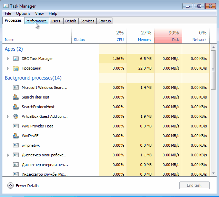This screenshot has height=197, width=219.
Task: Click the Диспетчер очереди печати icon
Action: [x=16, y=165]
